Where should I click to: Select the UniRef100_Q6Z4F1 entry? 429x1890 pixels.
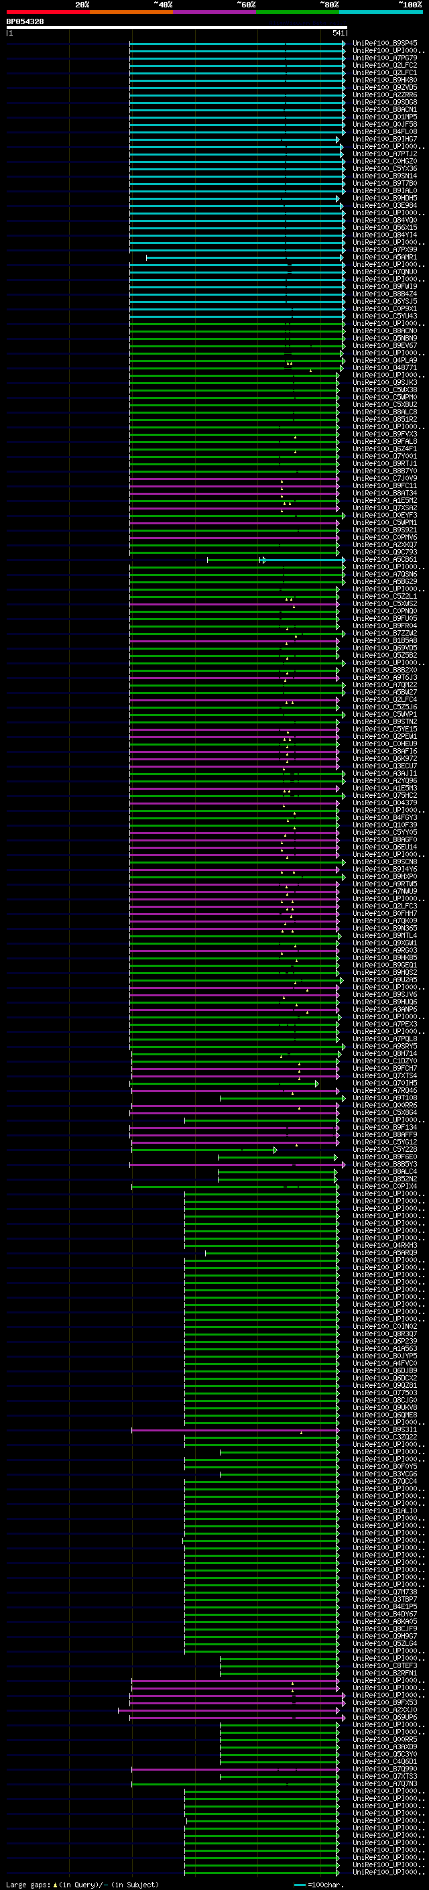coord(385,449)
